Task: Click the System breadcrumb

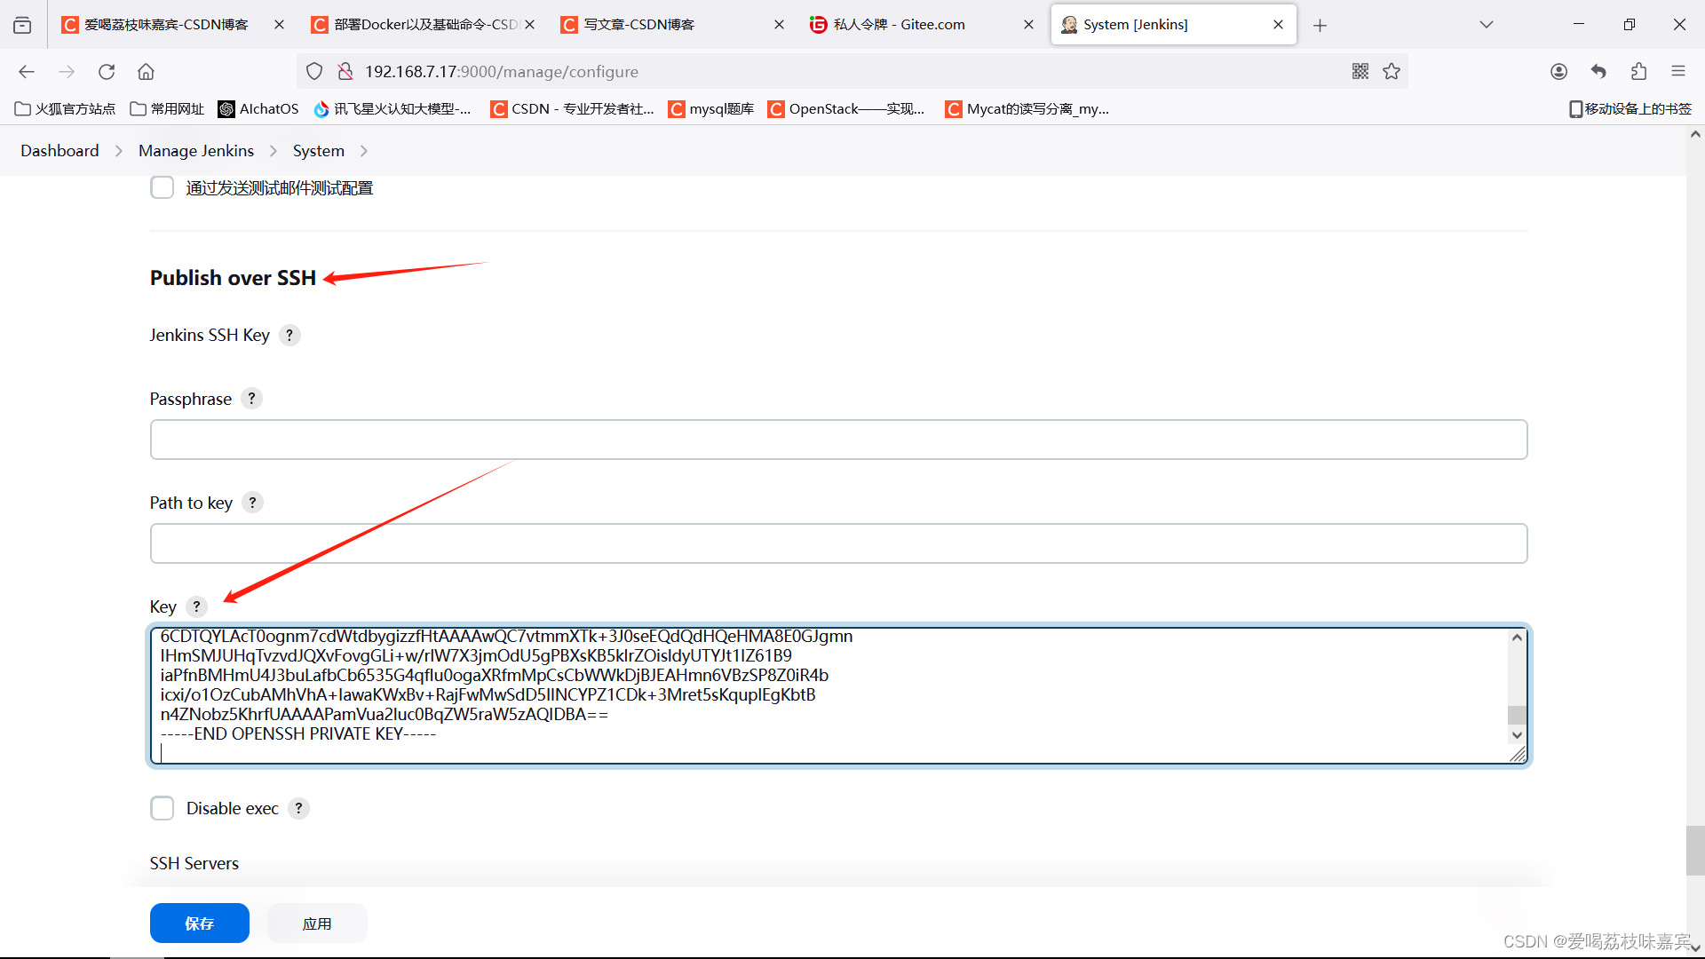Action: point(319,151)
